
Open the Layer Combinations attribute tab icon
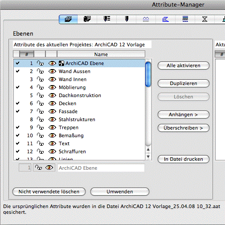point(87,19)
